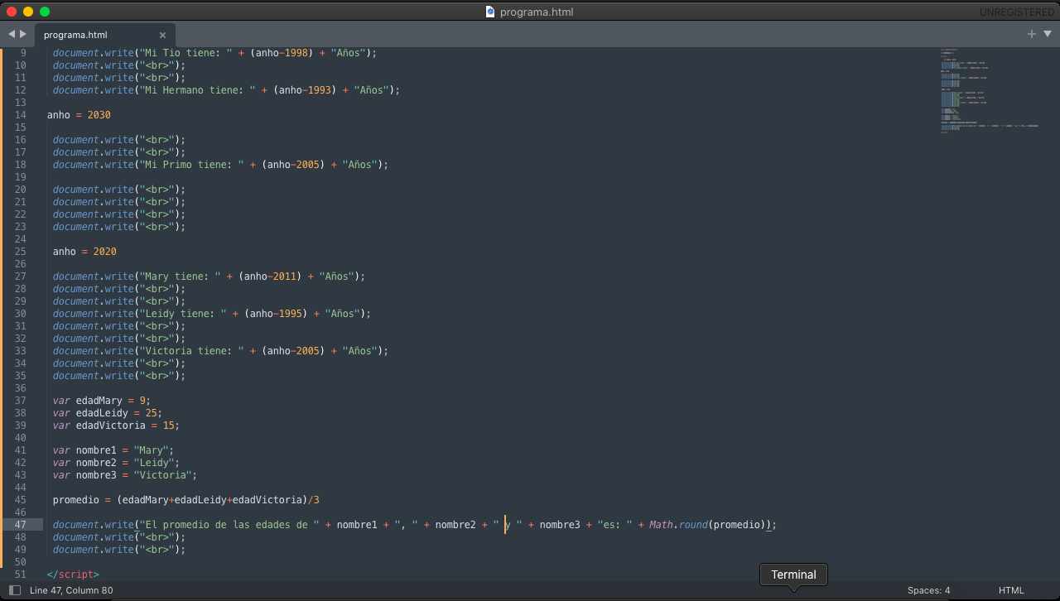Click the file icon in title bar

coord(490,12)
